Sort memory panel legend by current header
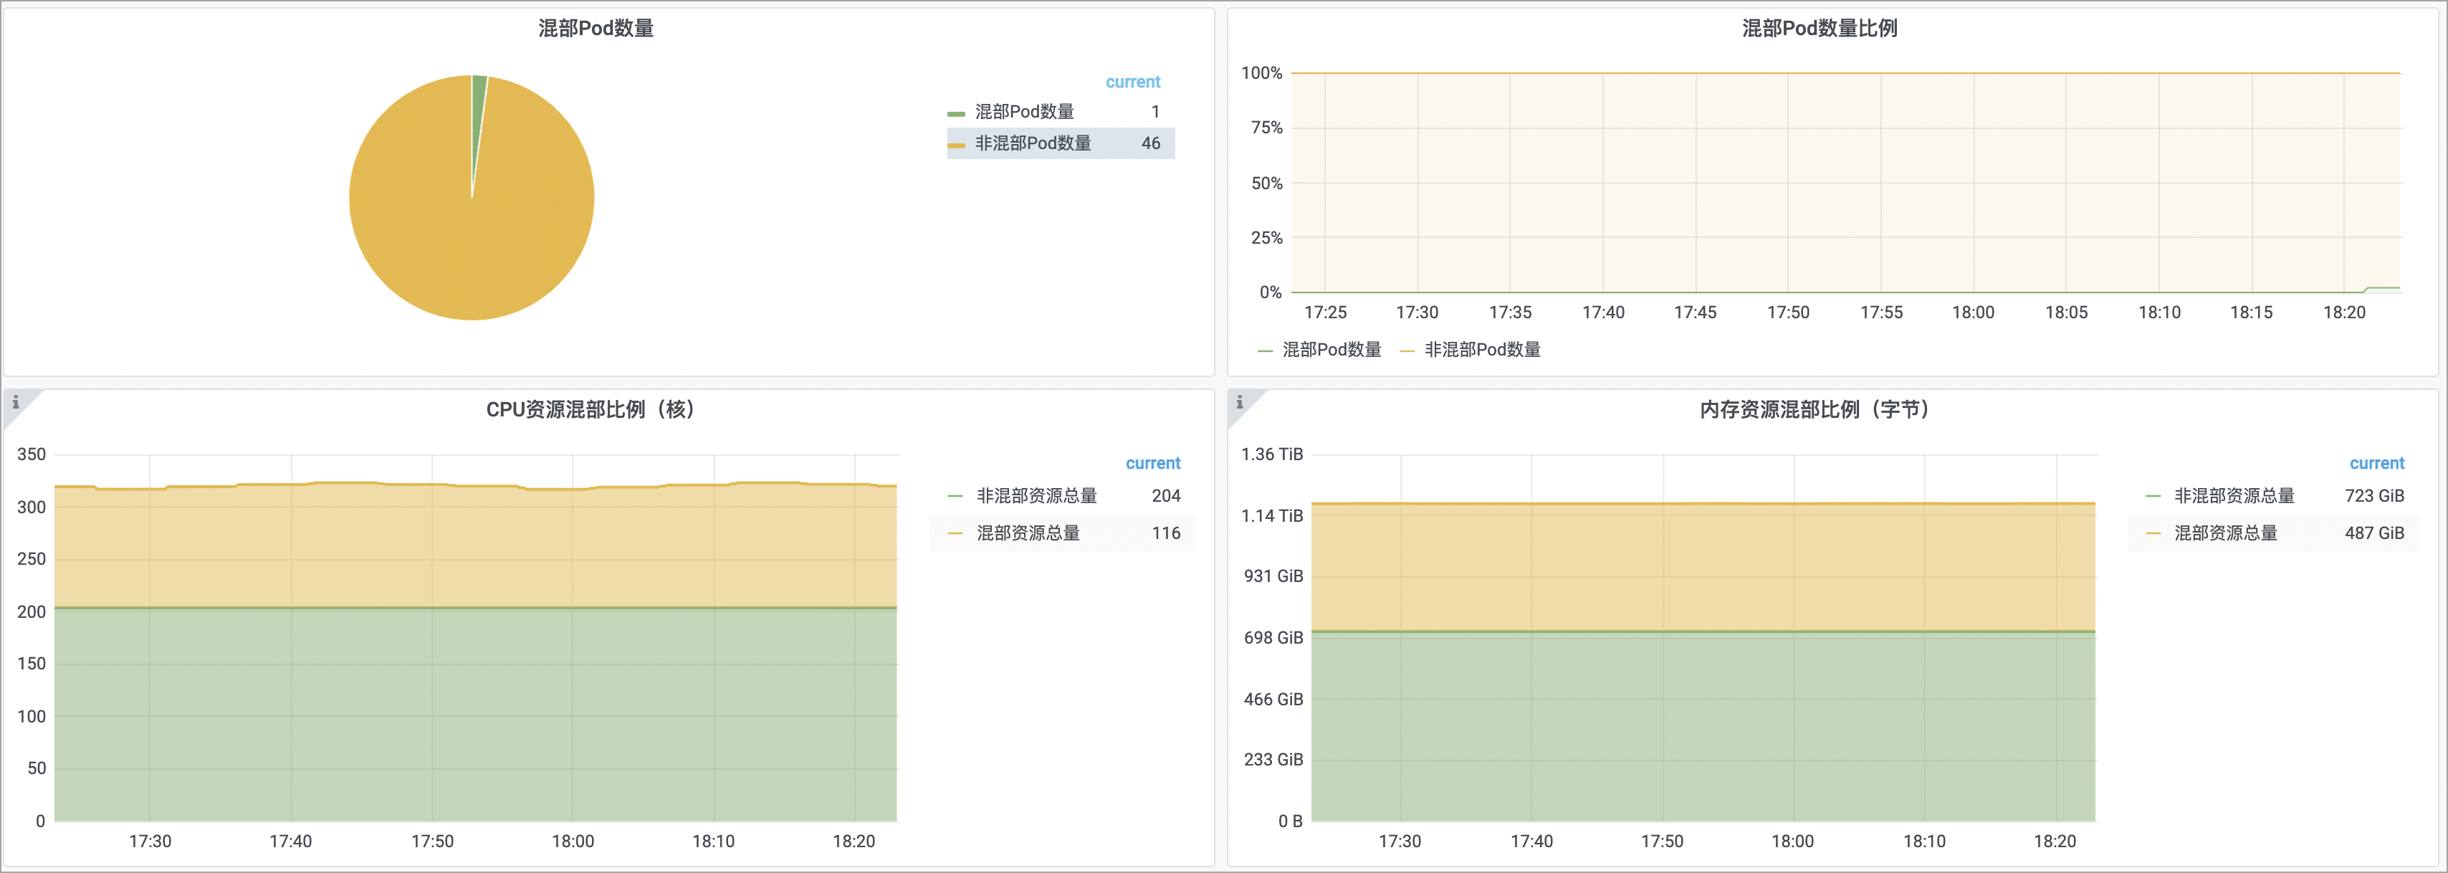Screen dimensions: 2448x873 click(2377, 463)
